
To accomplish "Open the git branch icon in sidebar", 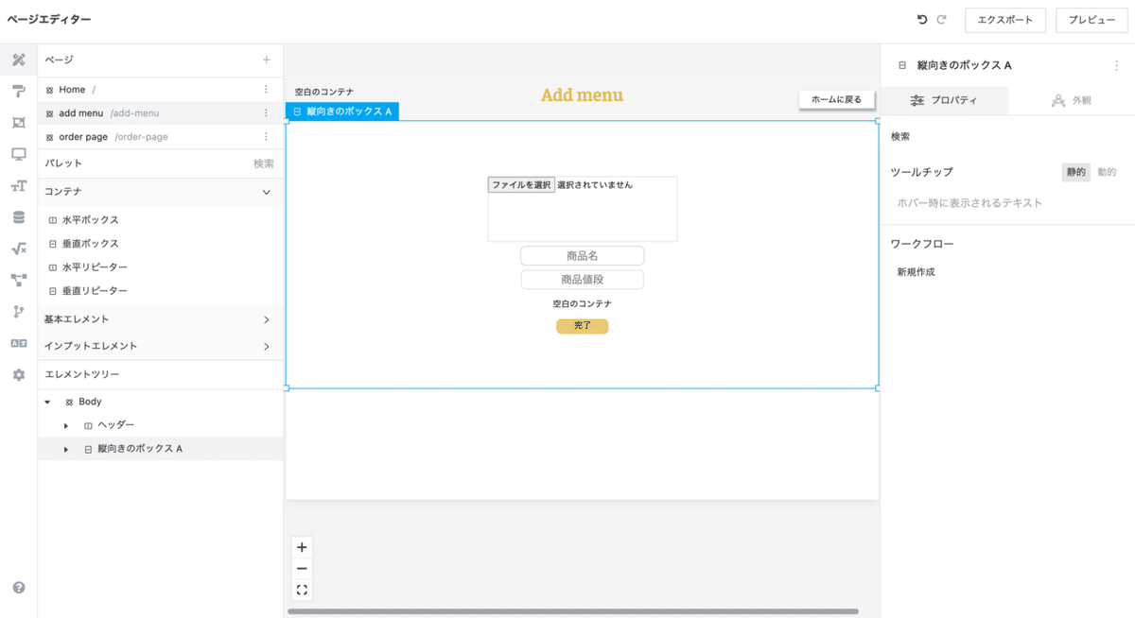I will point(18,312).
